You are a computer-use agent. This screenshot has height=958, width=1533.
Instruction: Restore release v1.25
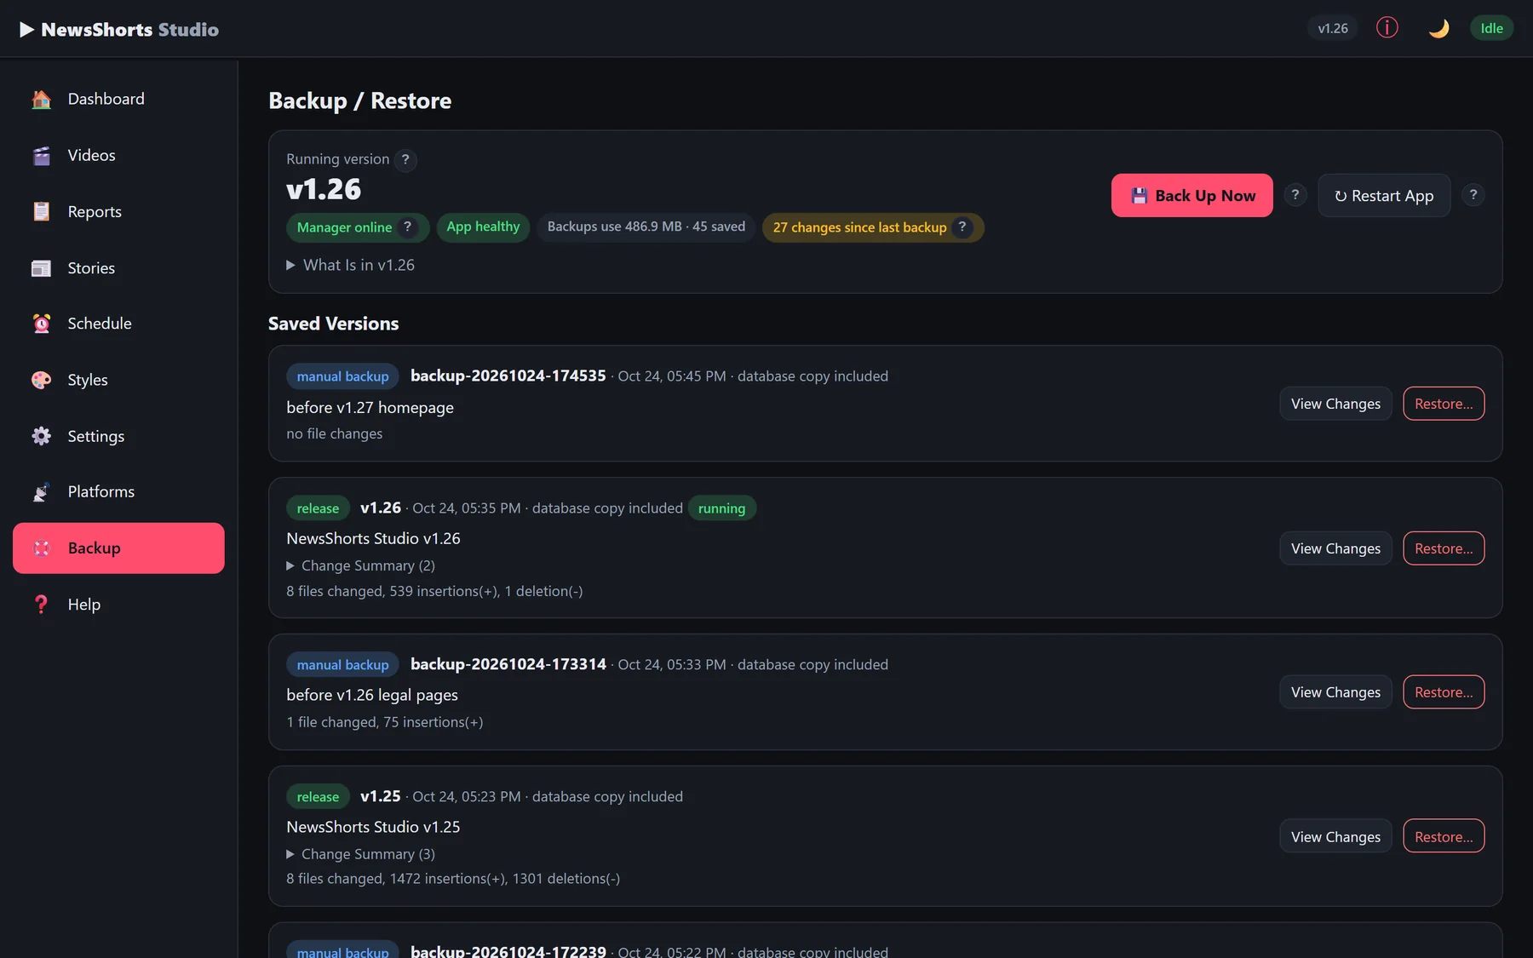pyautogui.click(x=1444, y=836)
